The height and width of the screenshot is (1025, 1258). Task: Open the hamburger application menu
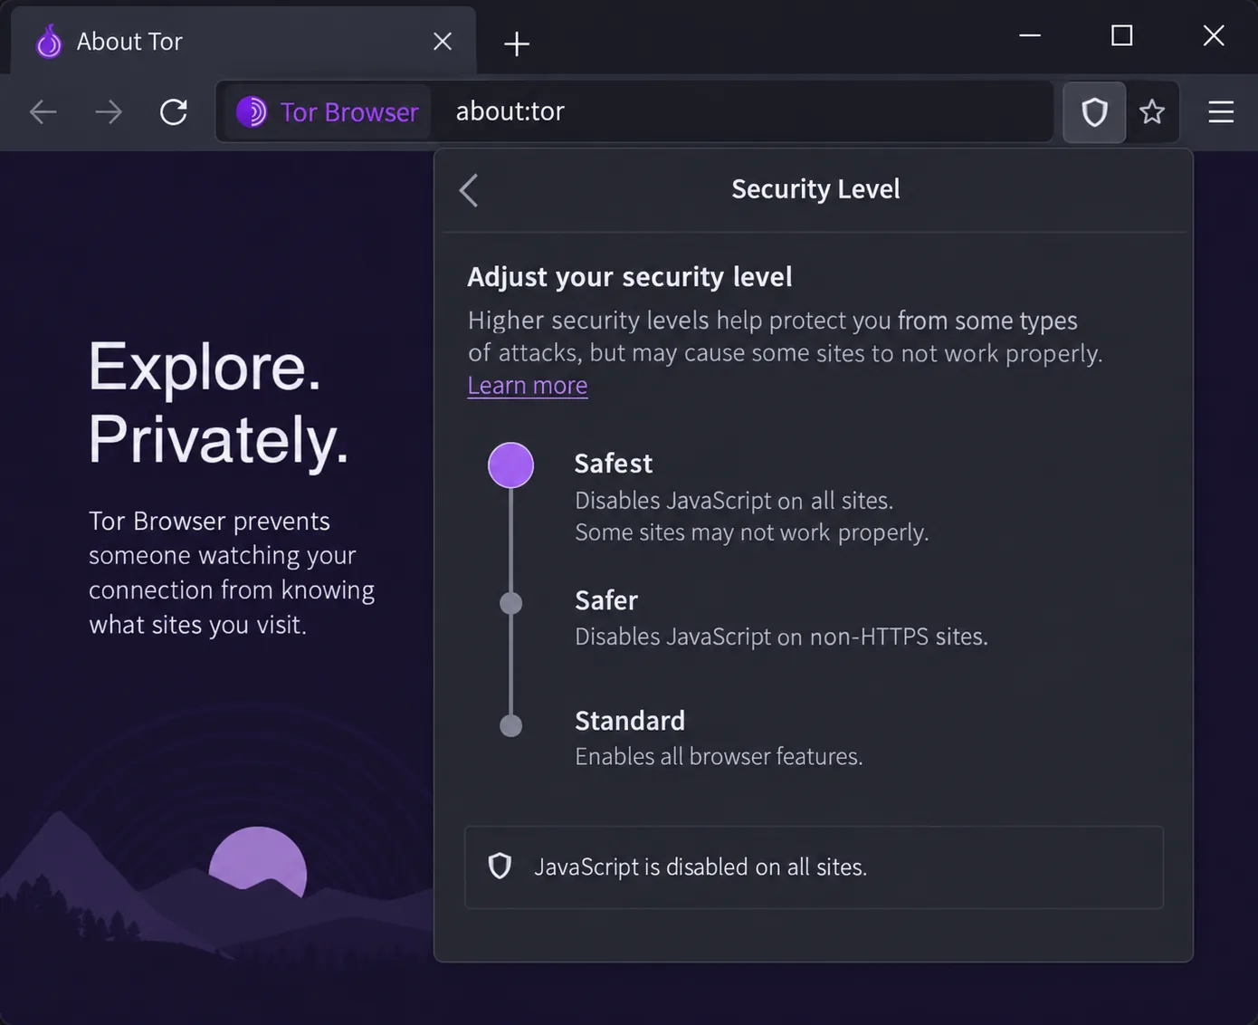1221,112
